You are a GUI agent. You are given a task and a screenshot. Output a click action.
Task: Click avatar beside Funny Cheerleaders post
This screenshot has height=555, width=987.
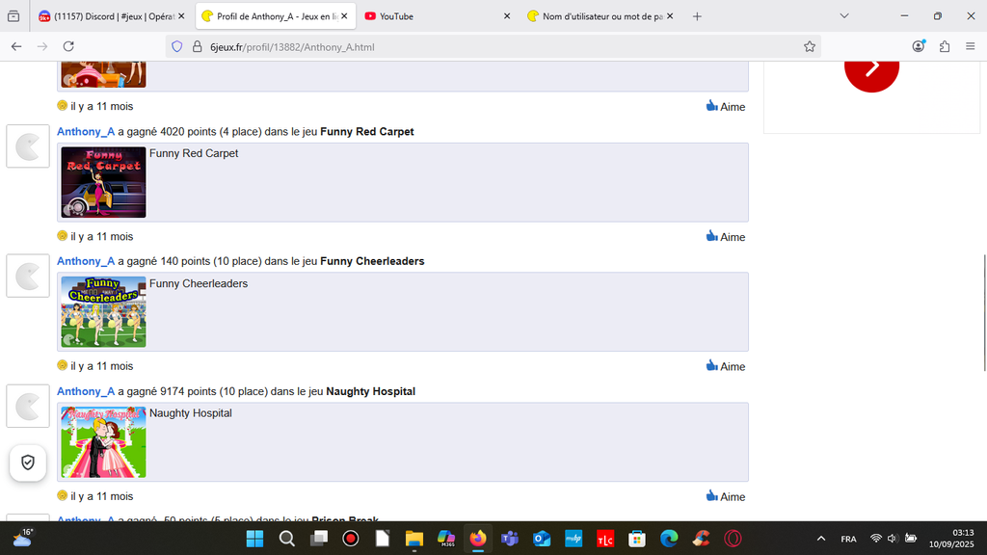point(28,276)
